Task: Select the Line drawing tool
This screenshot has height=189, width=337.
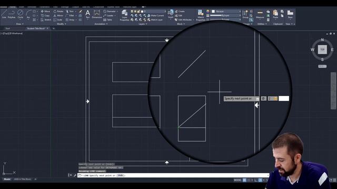Action: 4,14
